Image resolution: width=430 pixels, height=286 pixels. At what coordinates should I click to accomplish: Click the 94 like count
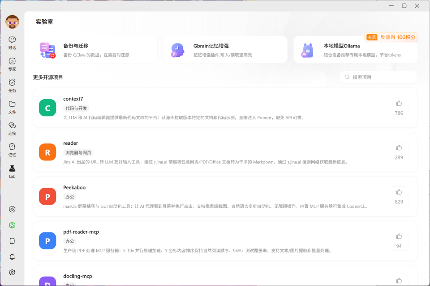click(399, 246)
